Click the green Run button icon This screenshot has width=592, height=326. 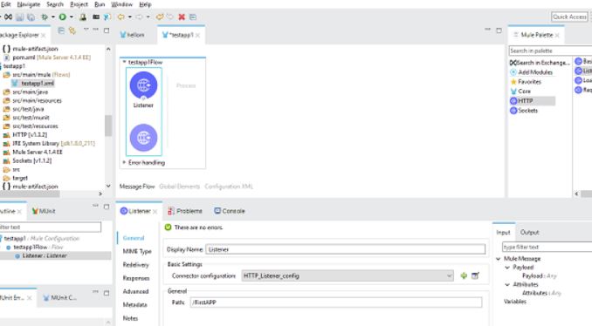63,17
